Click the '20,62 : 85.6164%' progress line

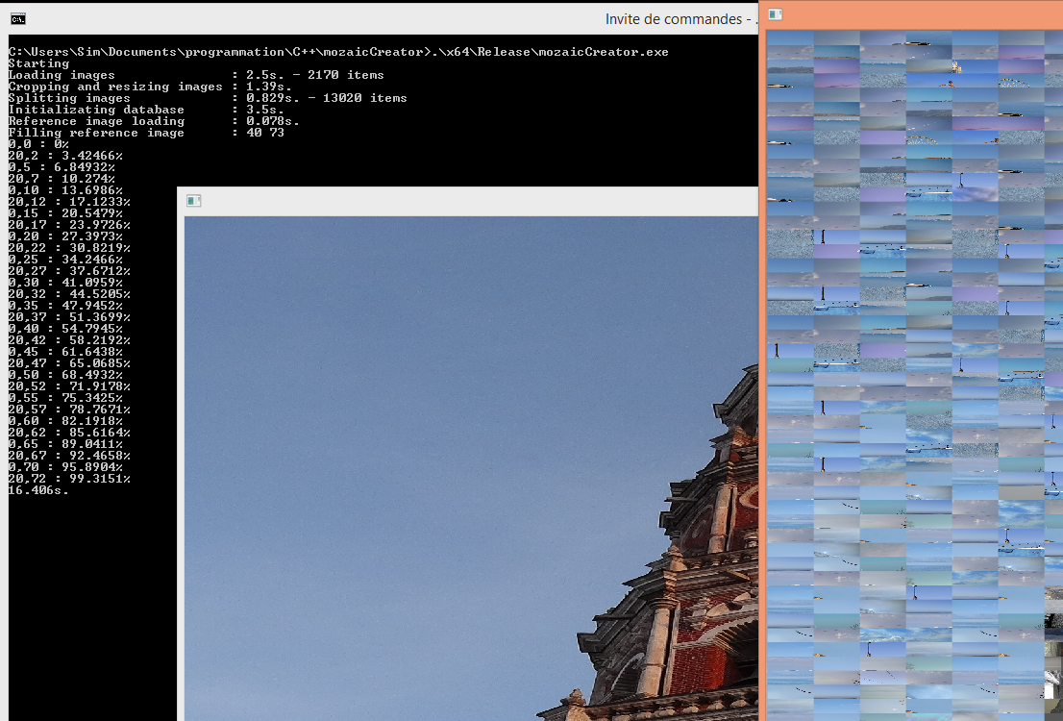click(x=69, y=433)
